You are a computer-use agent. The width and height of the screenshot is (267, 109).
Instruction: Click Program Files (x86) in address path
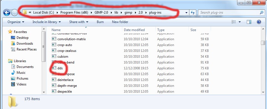point(74,12)
